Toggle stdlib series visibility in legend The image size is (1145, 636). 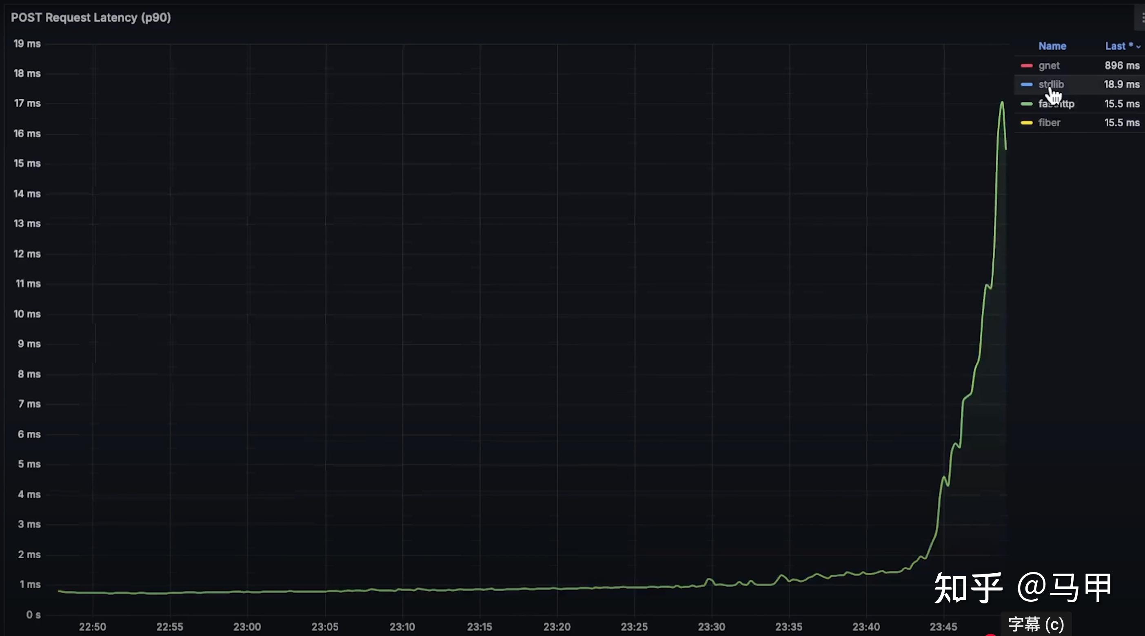(1051, 84)
